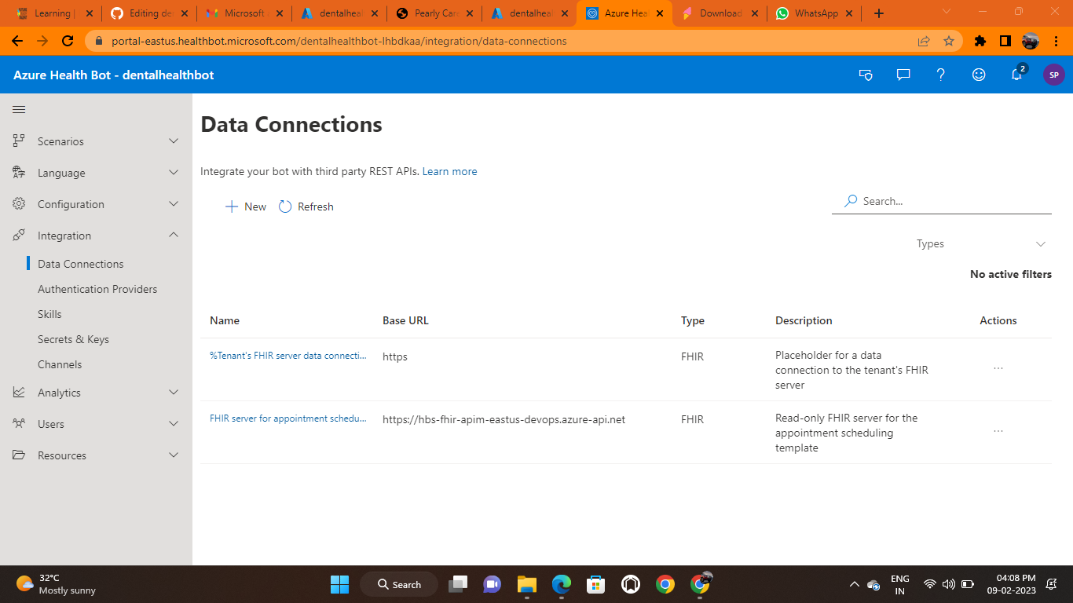Reload the page with browser refresh icon
Viewport: 1073px width, 603px height.
tap(68, 41)
